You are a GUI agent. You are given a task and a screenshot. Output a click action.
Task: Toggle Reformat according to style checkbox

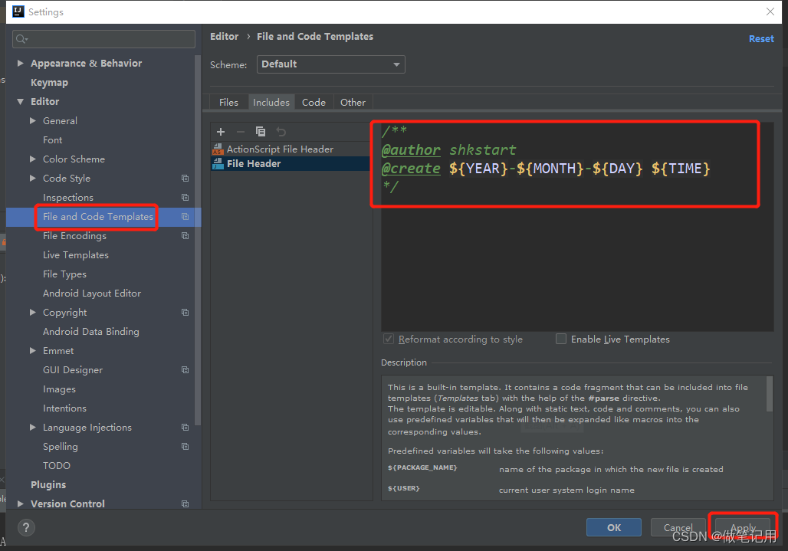[x=389, y=339]
